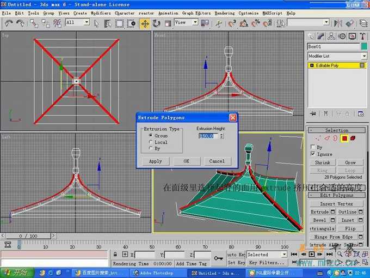
Task: Choose Local extrusion type option
Action: 150,142
